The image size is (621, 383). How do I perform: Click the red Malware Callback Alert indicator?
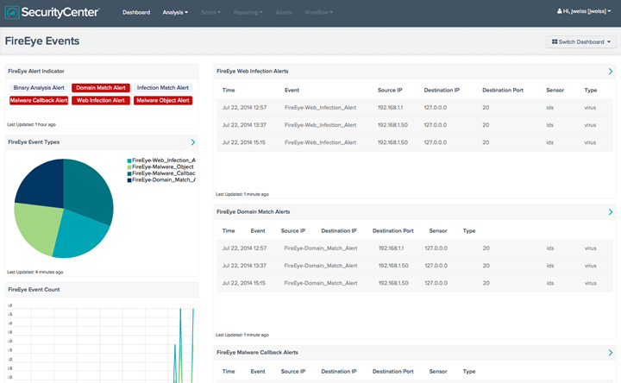click(39, 101)
